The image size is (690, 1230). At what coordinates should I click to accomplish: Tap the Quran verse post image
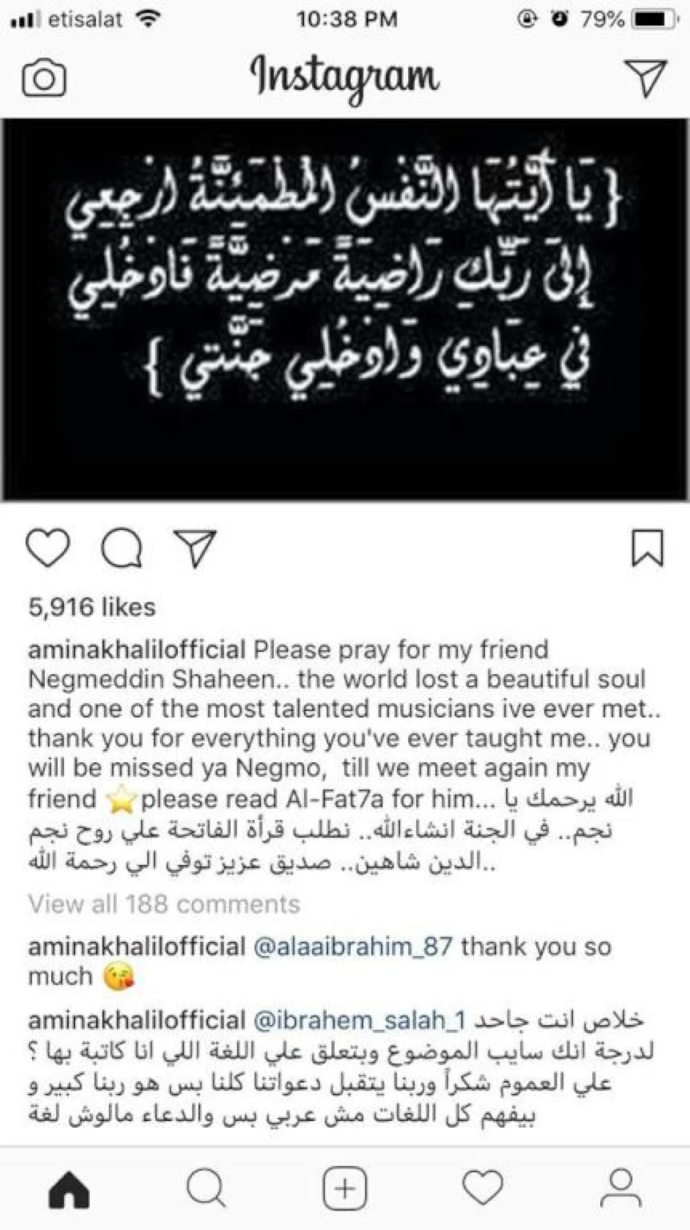(x=345, y=310)
